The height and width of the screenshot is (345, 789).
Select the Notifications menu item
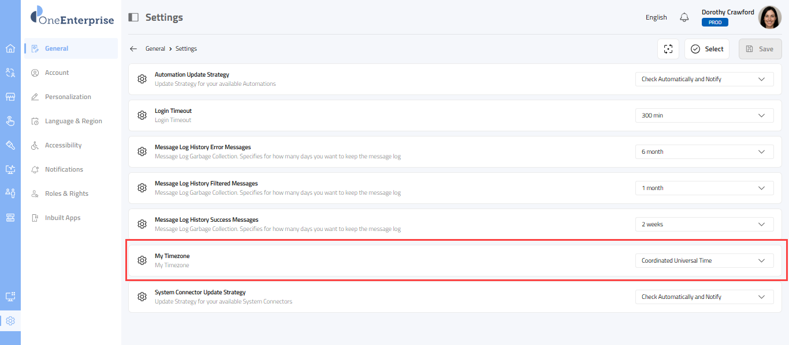tap(64, 169)
